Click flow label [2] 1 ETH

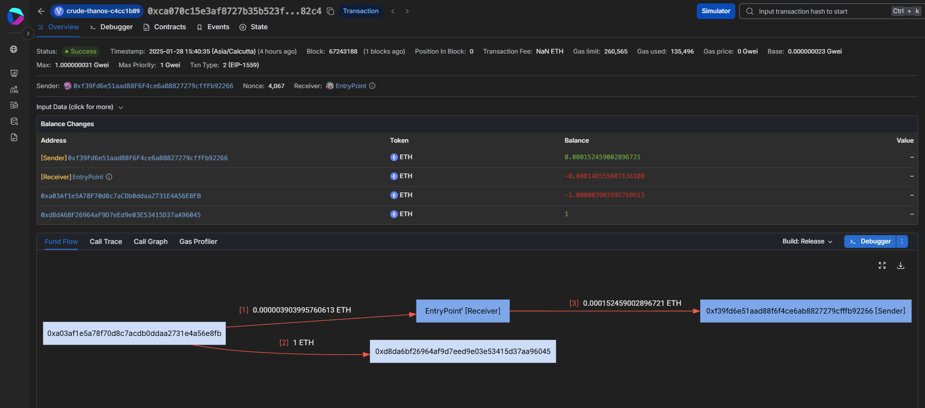(x=297, y=343)
